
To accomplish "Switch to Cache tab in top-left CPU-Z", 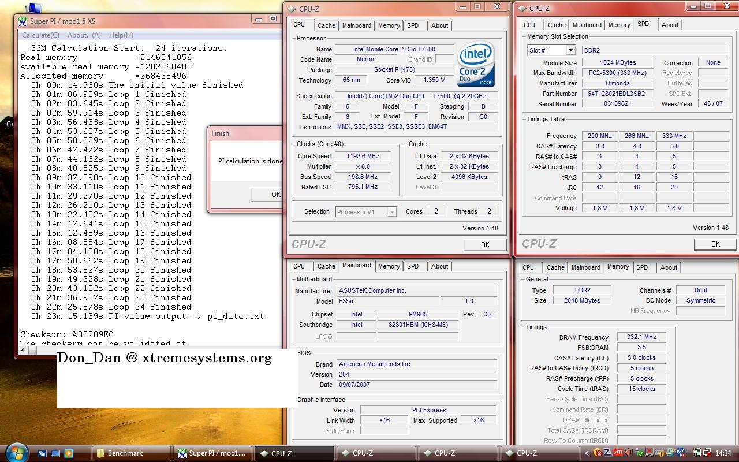I will 326,25.
